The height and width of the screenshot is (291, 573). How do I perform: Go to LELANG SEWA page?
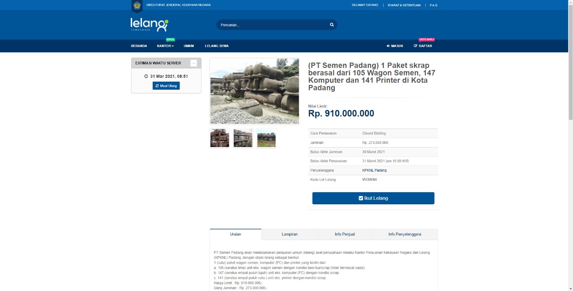[x=217, y=46]
